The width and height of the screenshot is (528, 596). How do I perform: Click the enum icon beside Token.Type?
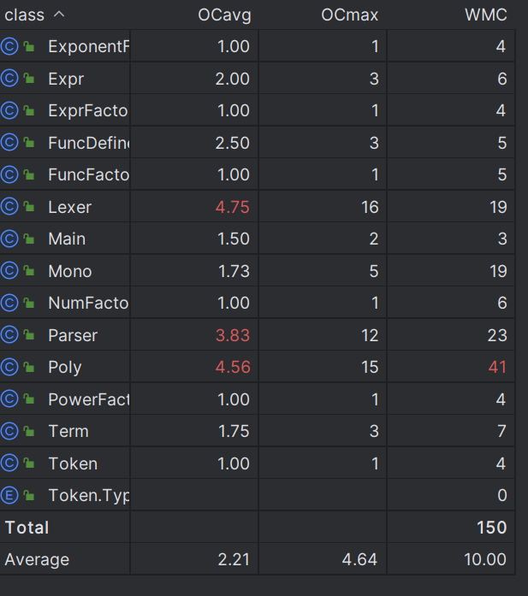click(9, 495)
